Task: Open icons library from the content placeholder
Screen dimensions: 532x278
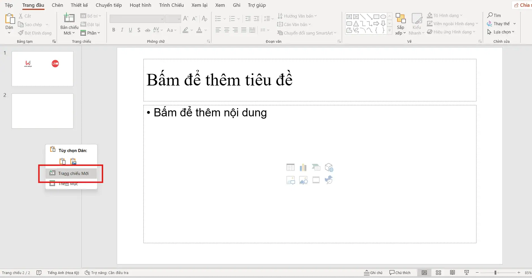Action: click(x=328, y=180)
